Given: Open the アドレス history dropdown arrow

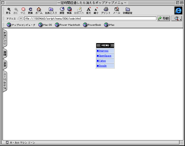Looking at the screenshot, I should coord(21,18).
